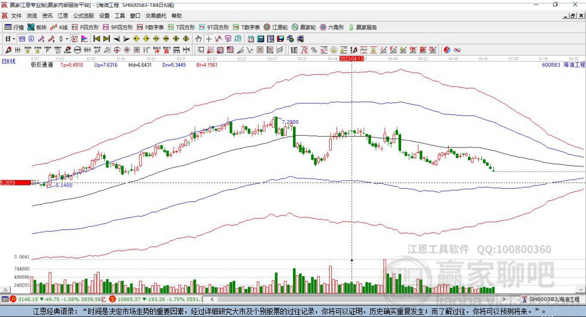Open the 六角形 hexagon tool
Screen dimensions: 586x317
[332, 27]
